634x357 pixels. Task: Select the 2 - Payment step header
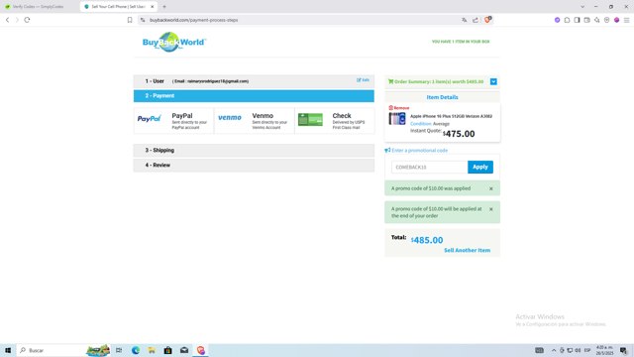point(254,96)
